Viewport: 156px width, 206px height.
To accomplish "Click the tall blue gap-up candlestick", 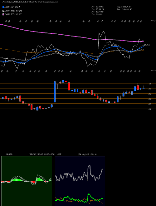I will [55, 92].
